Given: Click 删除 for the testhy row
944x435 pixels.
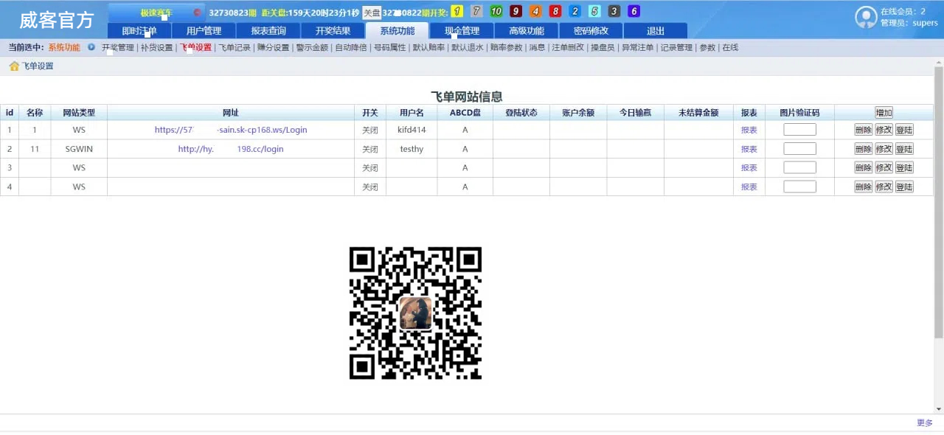Looking at the screenshot, I should tap(863, 149).
